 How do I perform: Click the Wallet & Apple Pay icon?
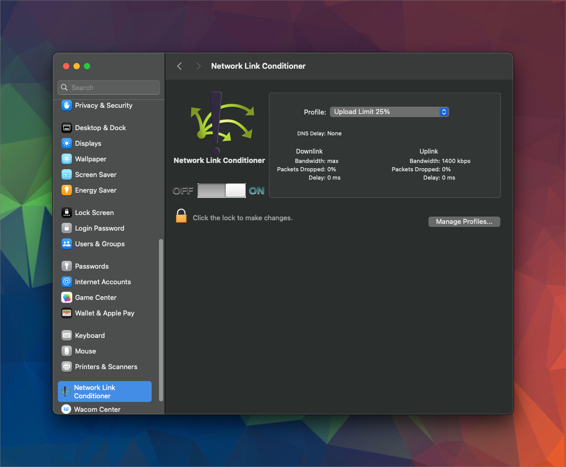(x=66, y=313)
